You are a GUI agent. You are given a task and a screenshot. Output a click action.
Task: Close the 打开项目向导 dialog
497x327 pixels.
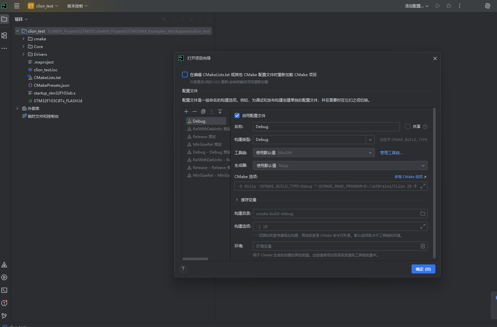(x=435, y=58)
